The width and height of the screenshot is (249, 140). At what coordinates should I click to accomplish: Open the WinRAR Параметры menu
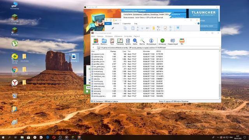point(128,36)
